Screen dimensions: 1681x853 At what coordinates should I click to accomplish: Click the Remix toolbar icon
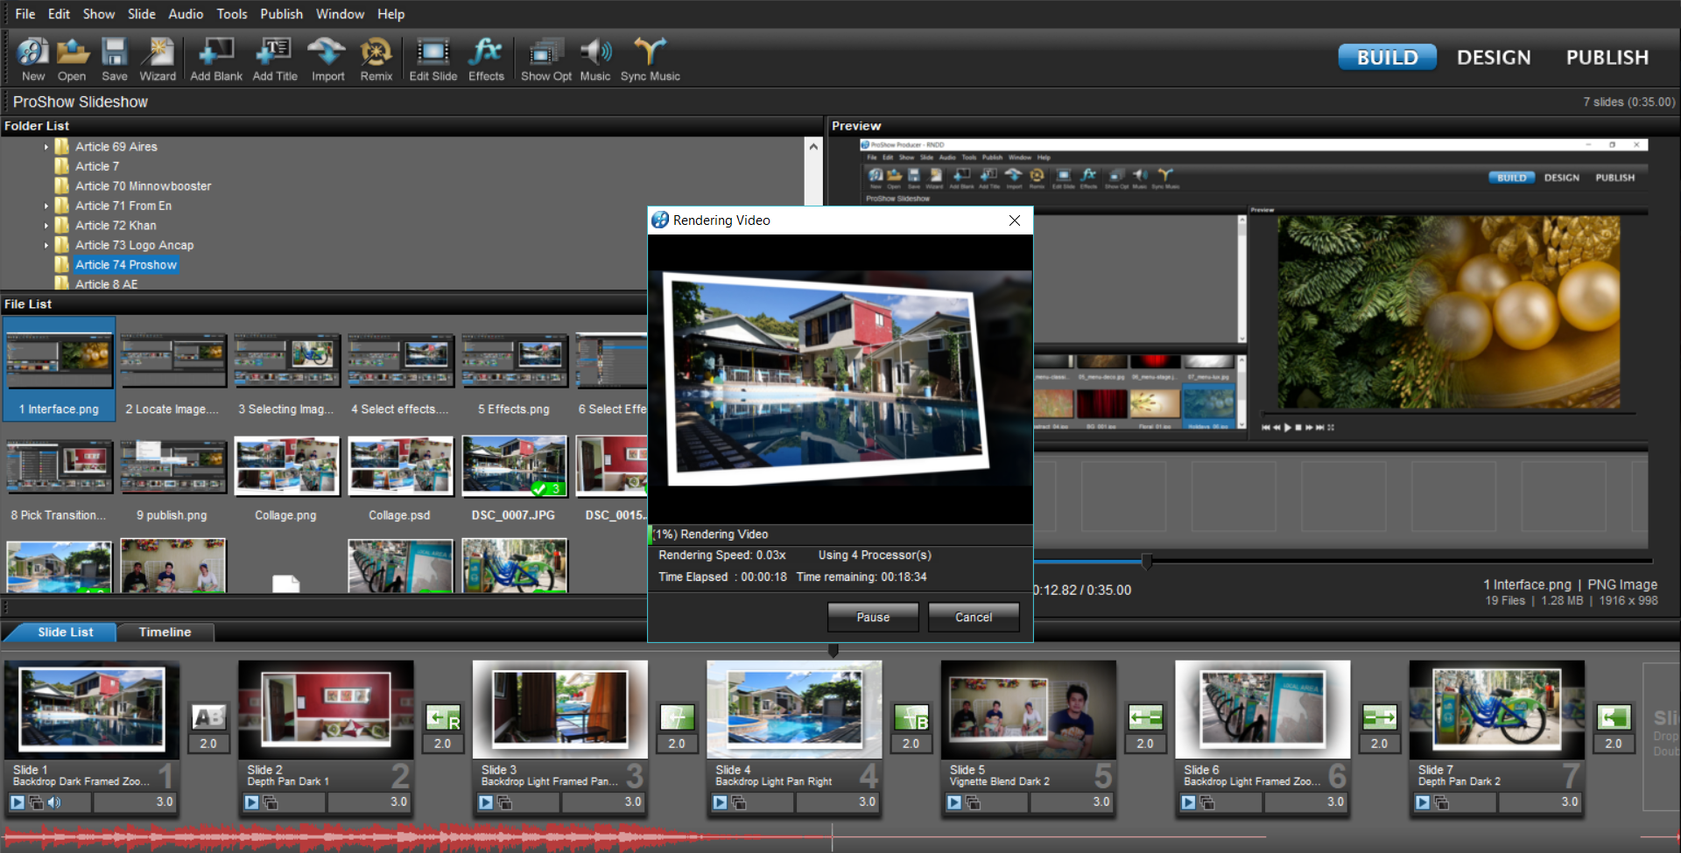(376, 59)
